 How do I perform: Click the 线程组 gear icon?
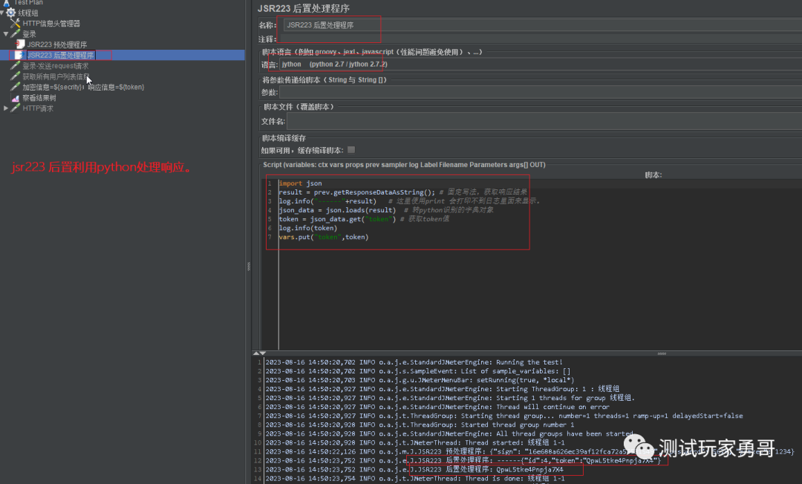pyautogui.click(x=10, y=12)
